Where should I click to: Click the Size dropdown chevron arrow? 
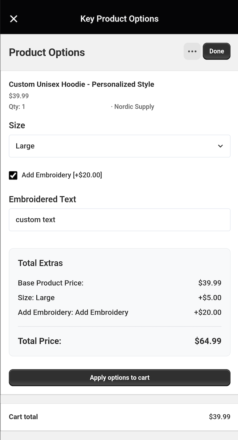coord(220,146)
